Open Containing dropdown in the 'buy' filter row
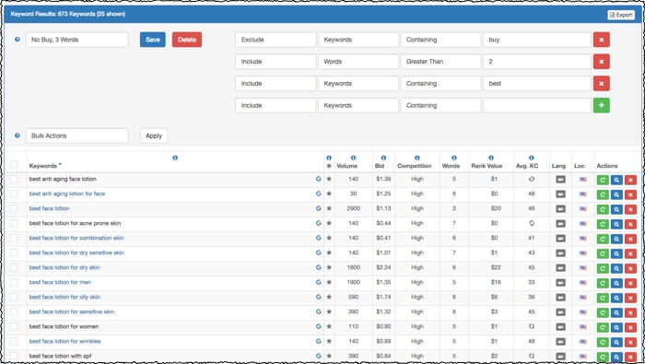 (440, 40)
